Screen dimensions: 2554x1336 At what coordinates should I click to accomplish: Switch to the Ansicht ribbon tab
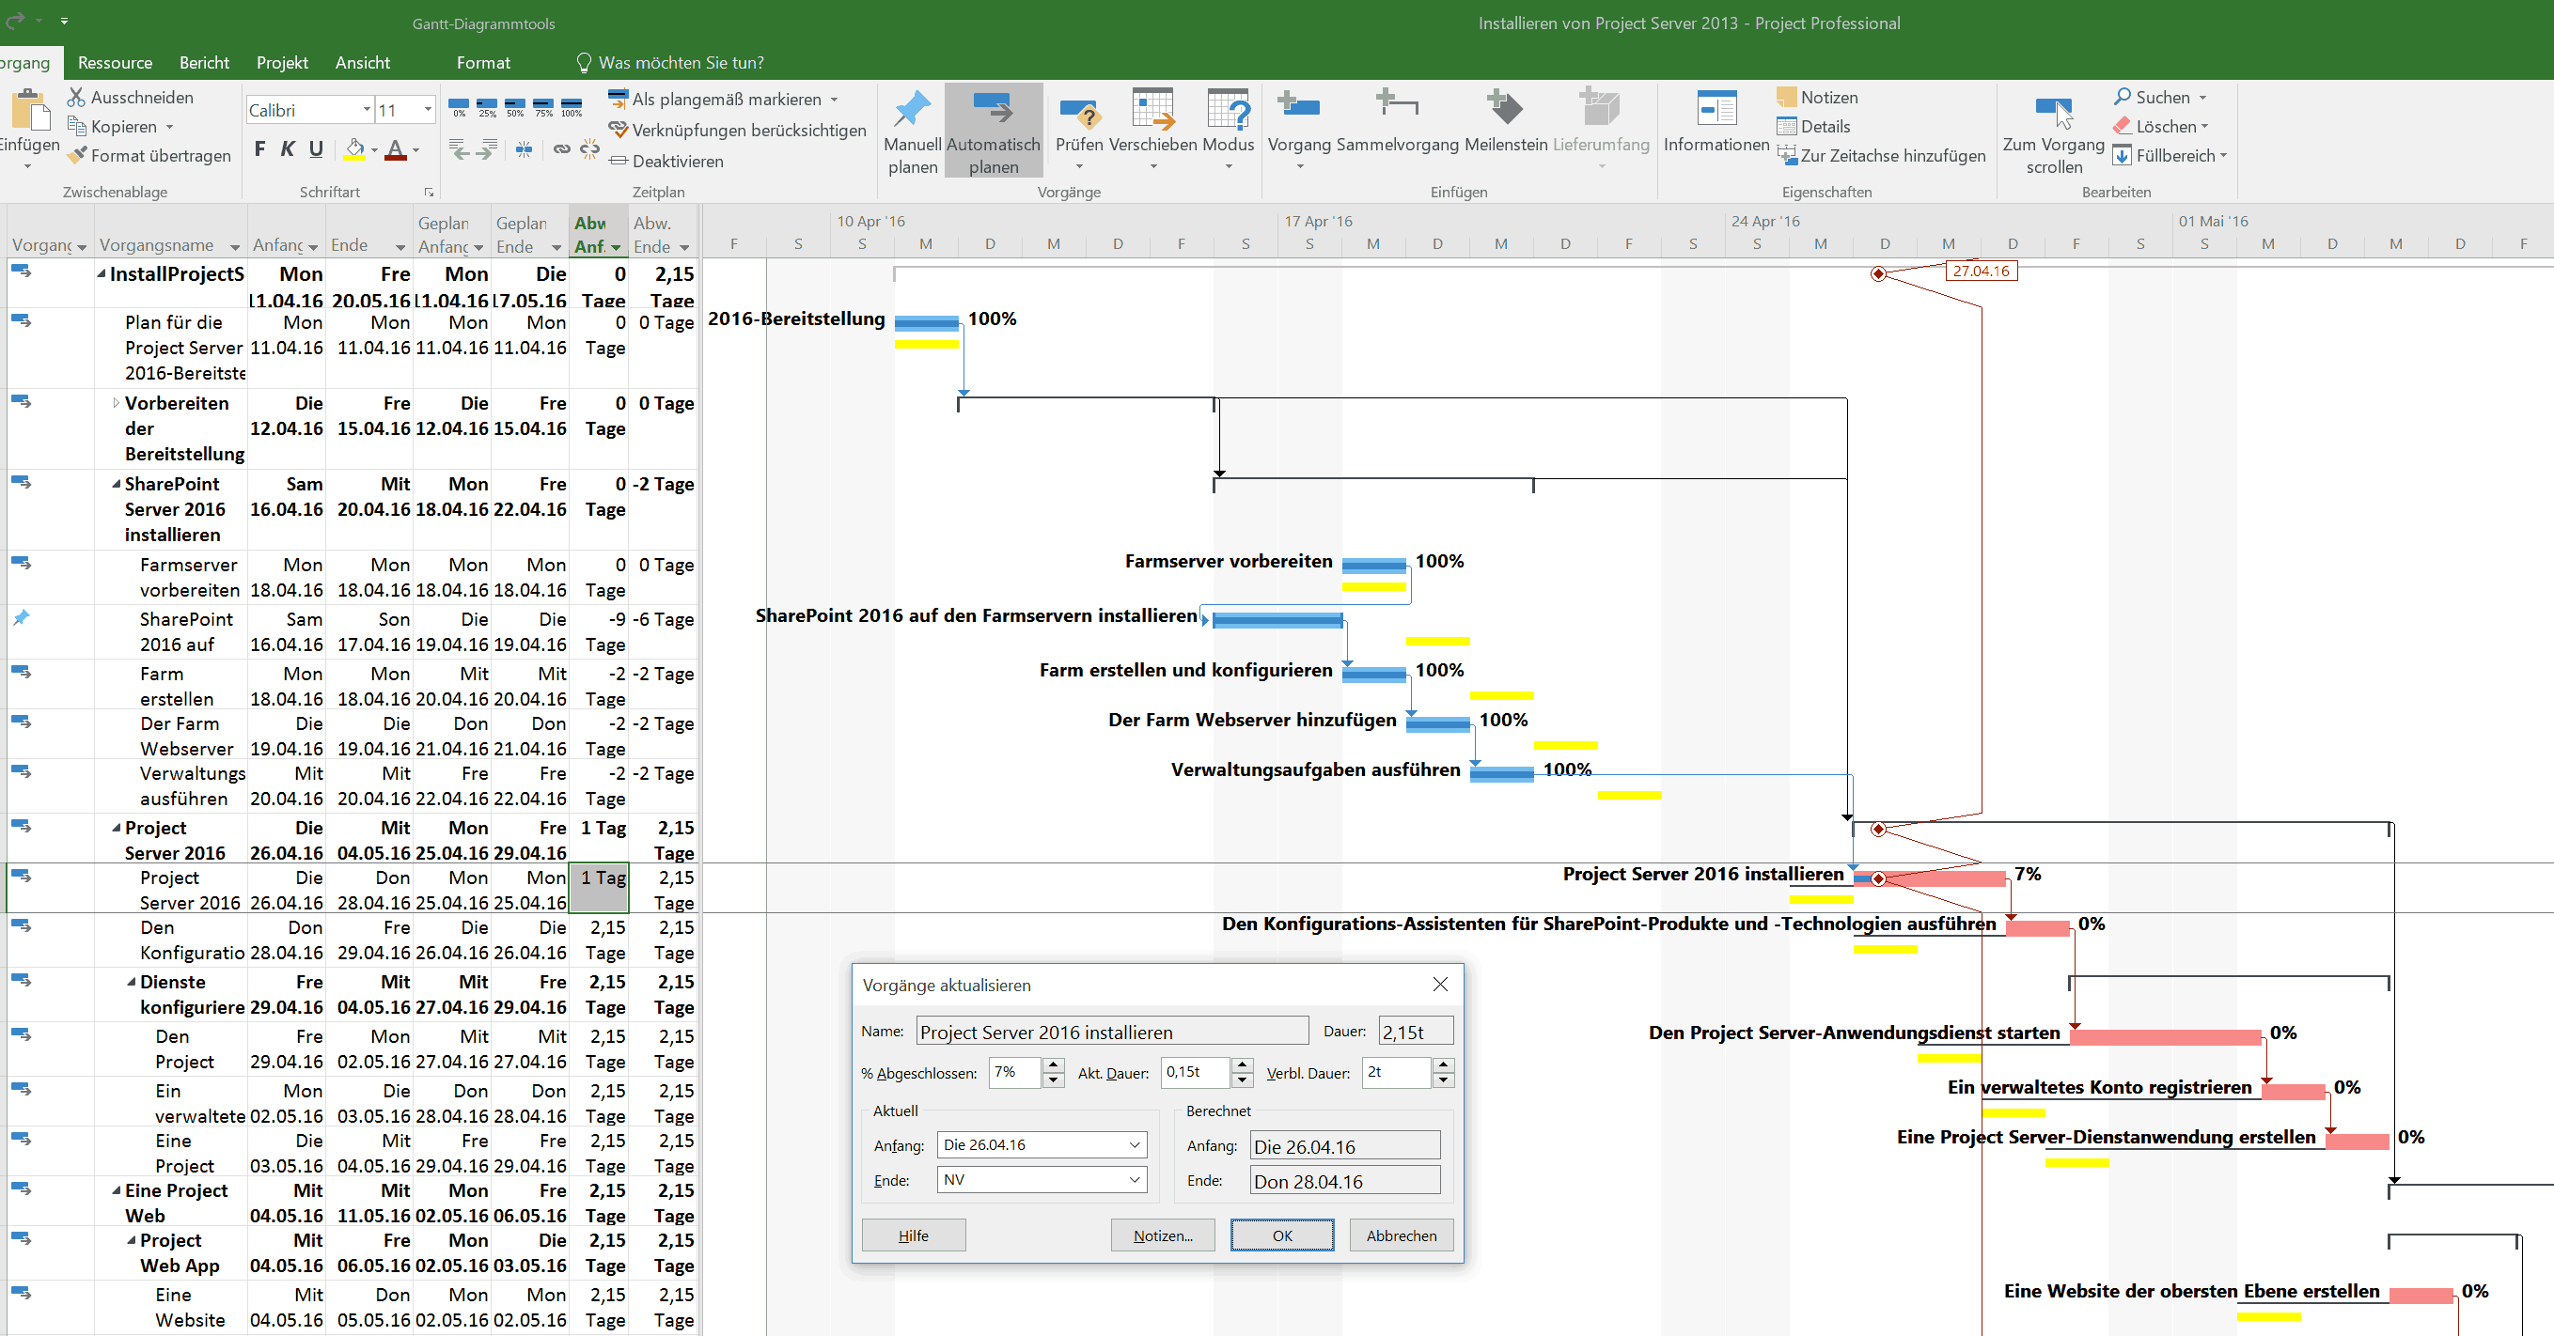pyautogui.click(x=362, y=62)
